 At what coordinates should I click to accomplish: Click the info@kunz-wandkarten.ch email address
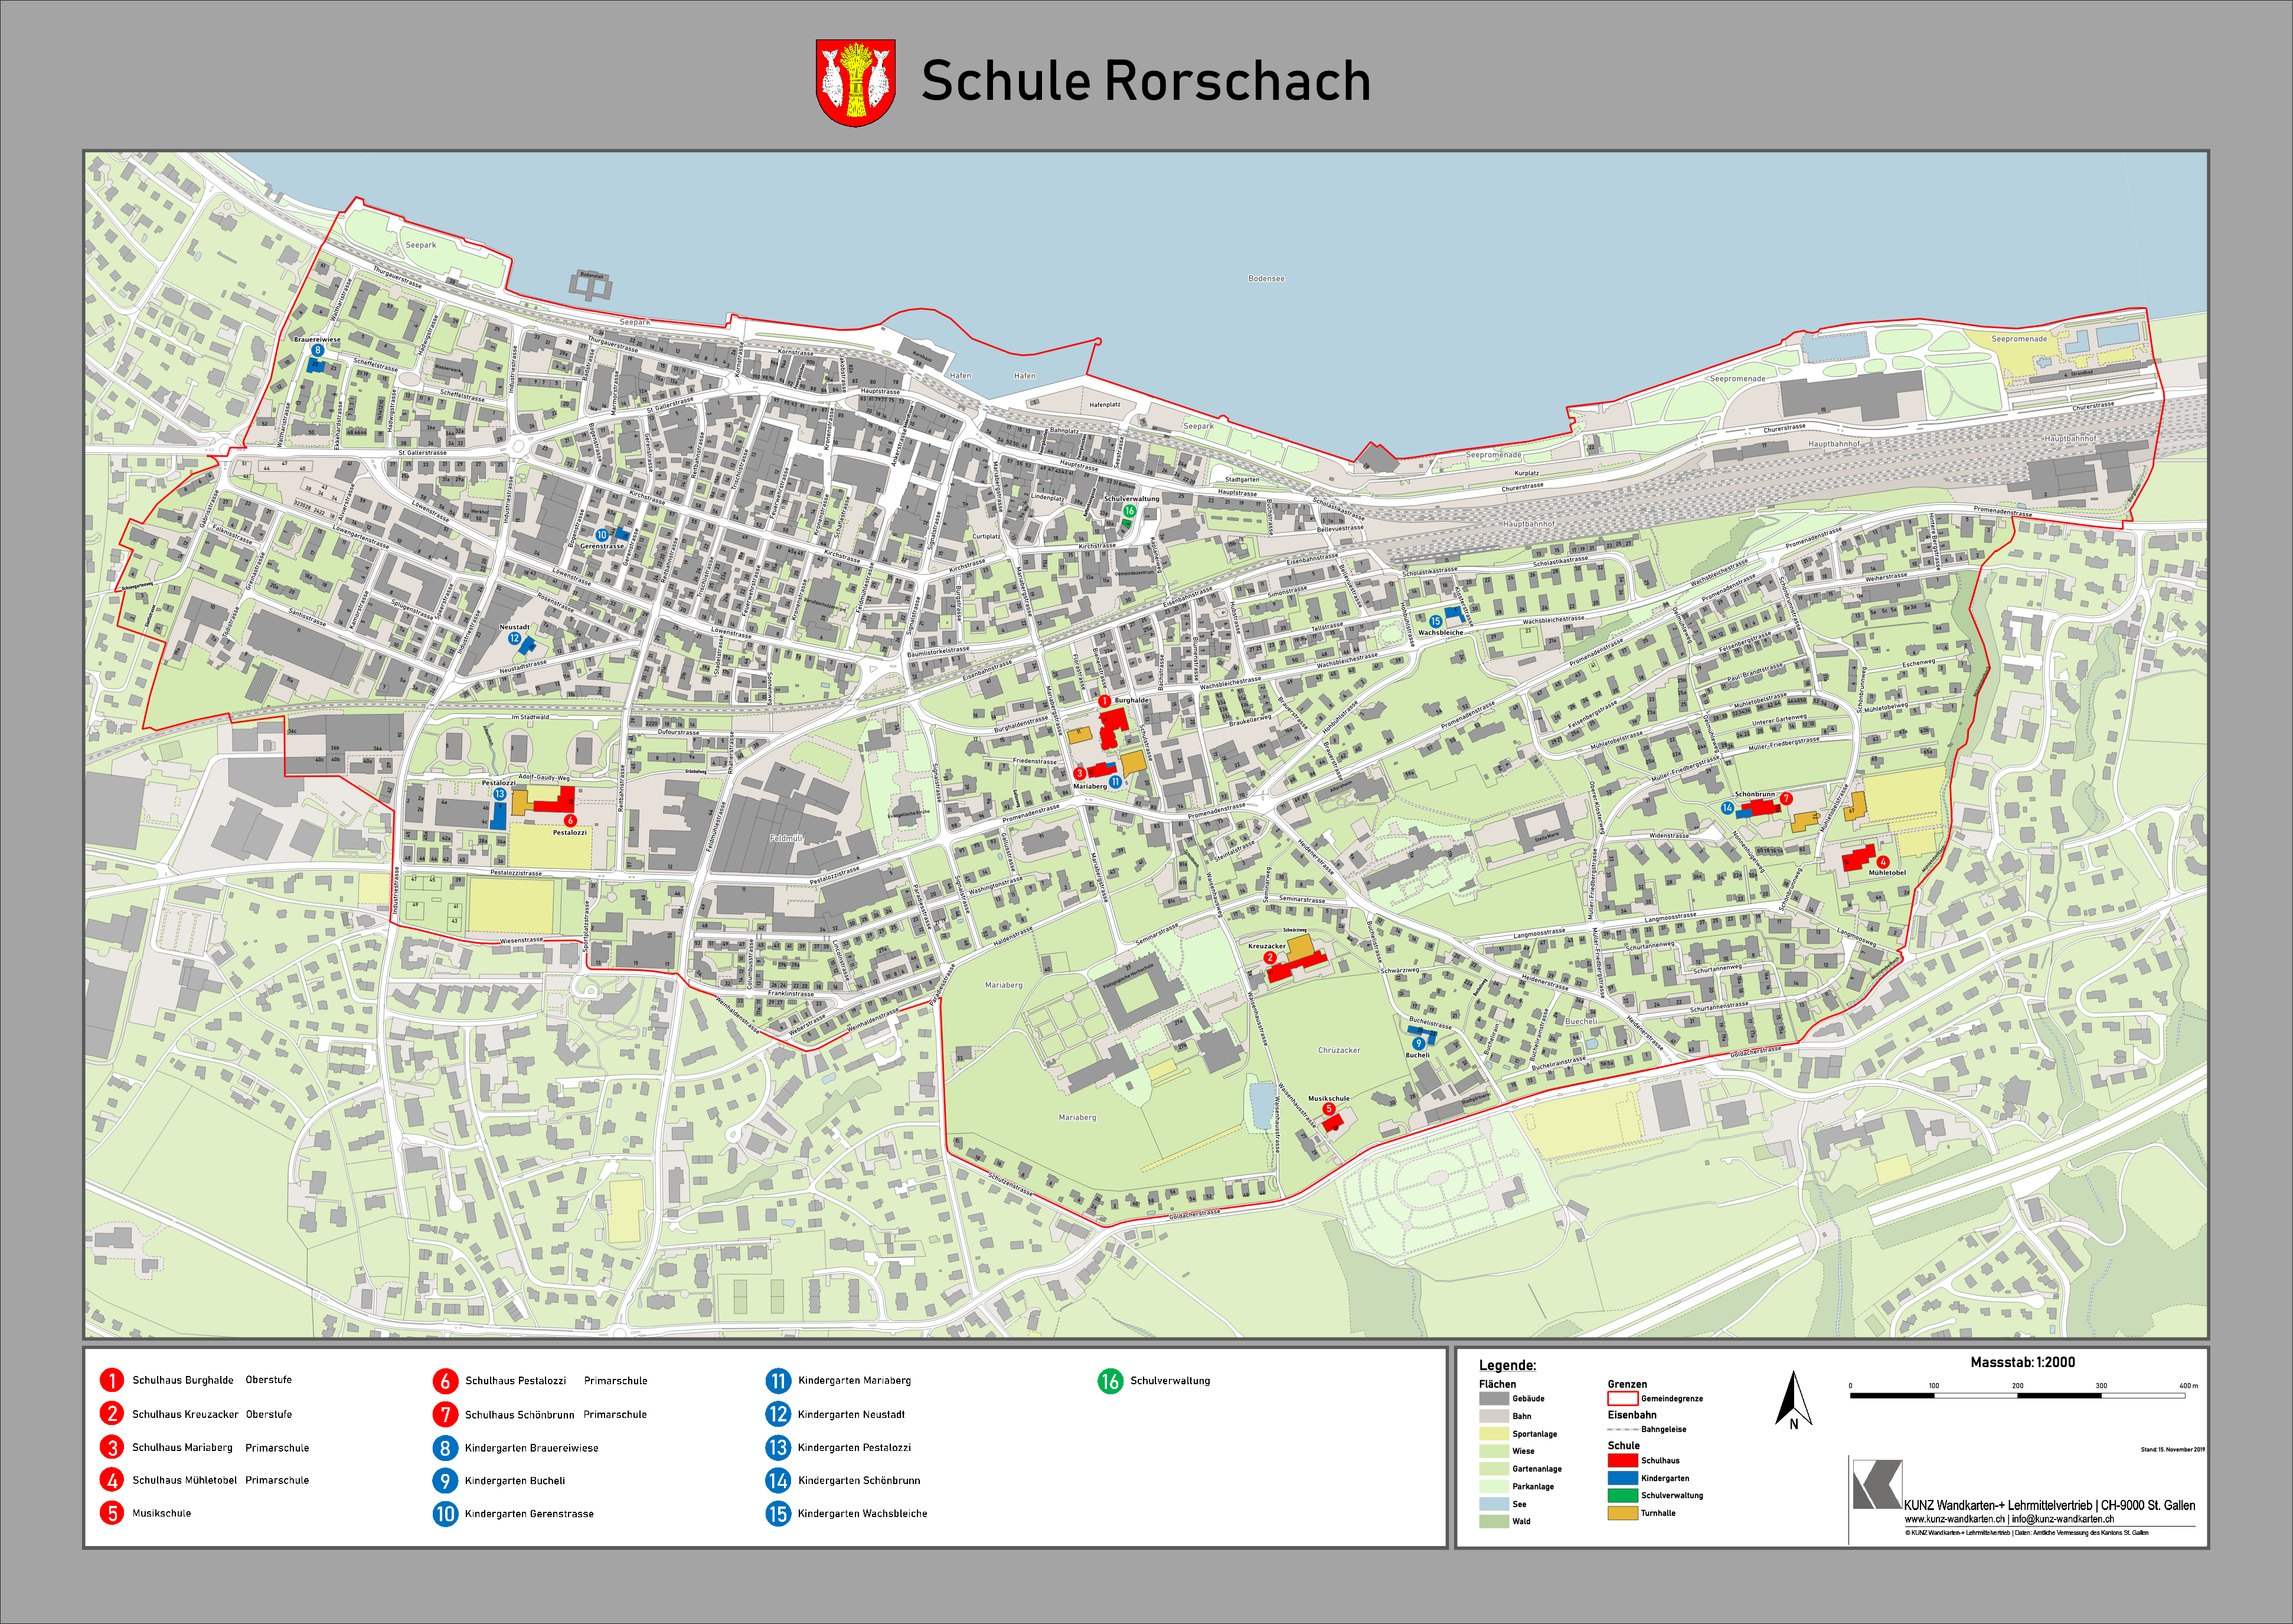[2063, 1519]
